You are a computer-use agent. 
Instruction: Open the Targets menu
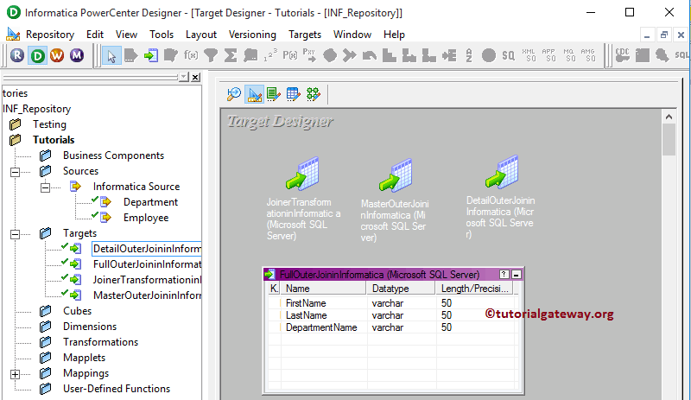(x=304, y=35)
